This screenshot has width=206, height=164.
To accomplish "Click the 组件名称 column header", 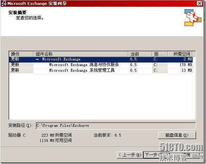I will [81, 54].
